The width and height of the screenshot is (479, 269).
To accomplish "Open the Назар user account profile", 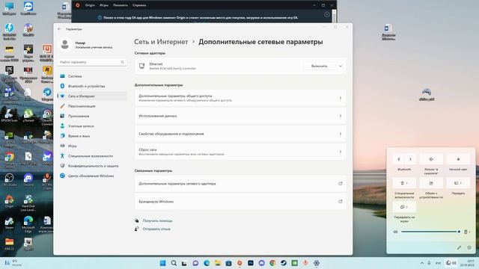I will (x=86, y=45).
